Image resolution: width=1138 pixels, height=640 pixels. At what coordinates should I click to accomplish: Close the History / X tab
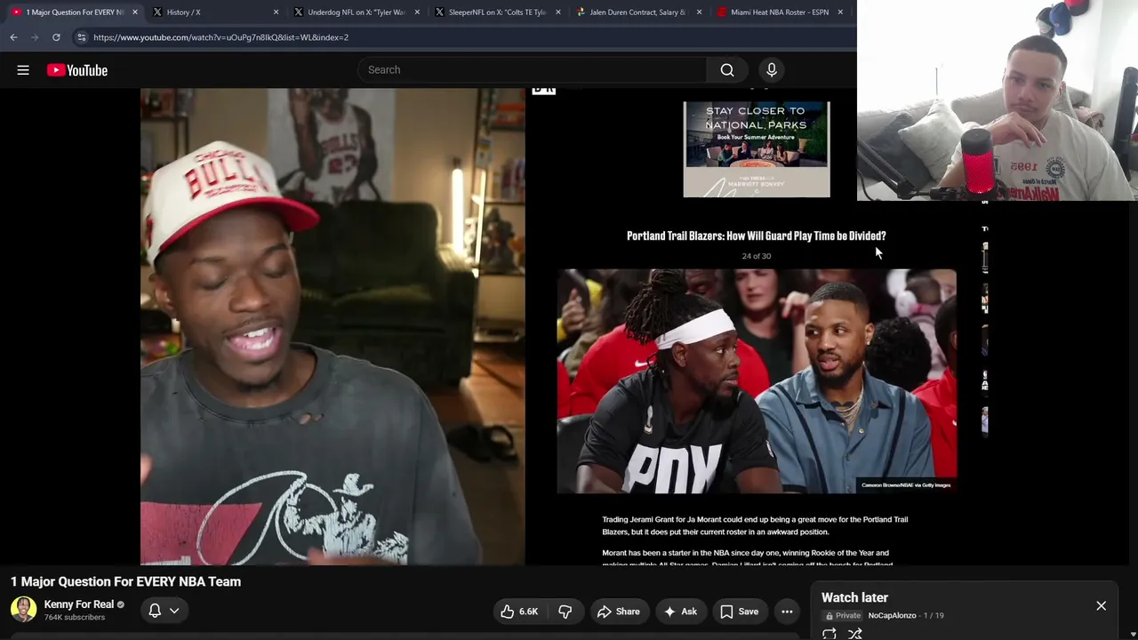(276, 12)
